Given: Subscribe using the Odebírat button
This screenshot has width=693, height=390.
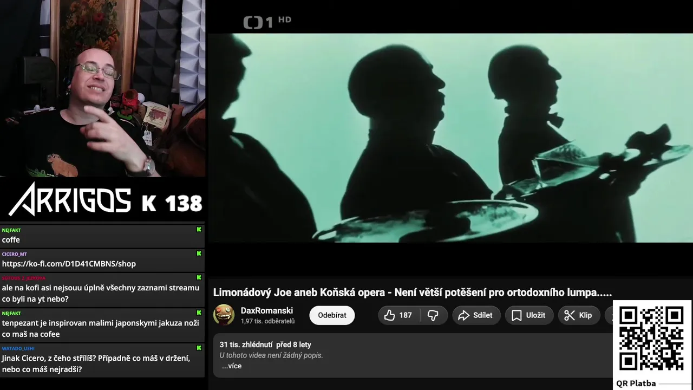Looking at the screenshot, I should (x=332, y=315).
